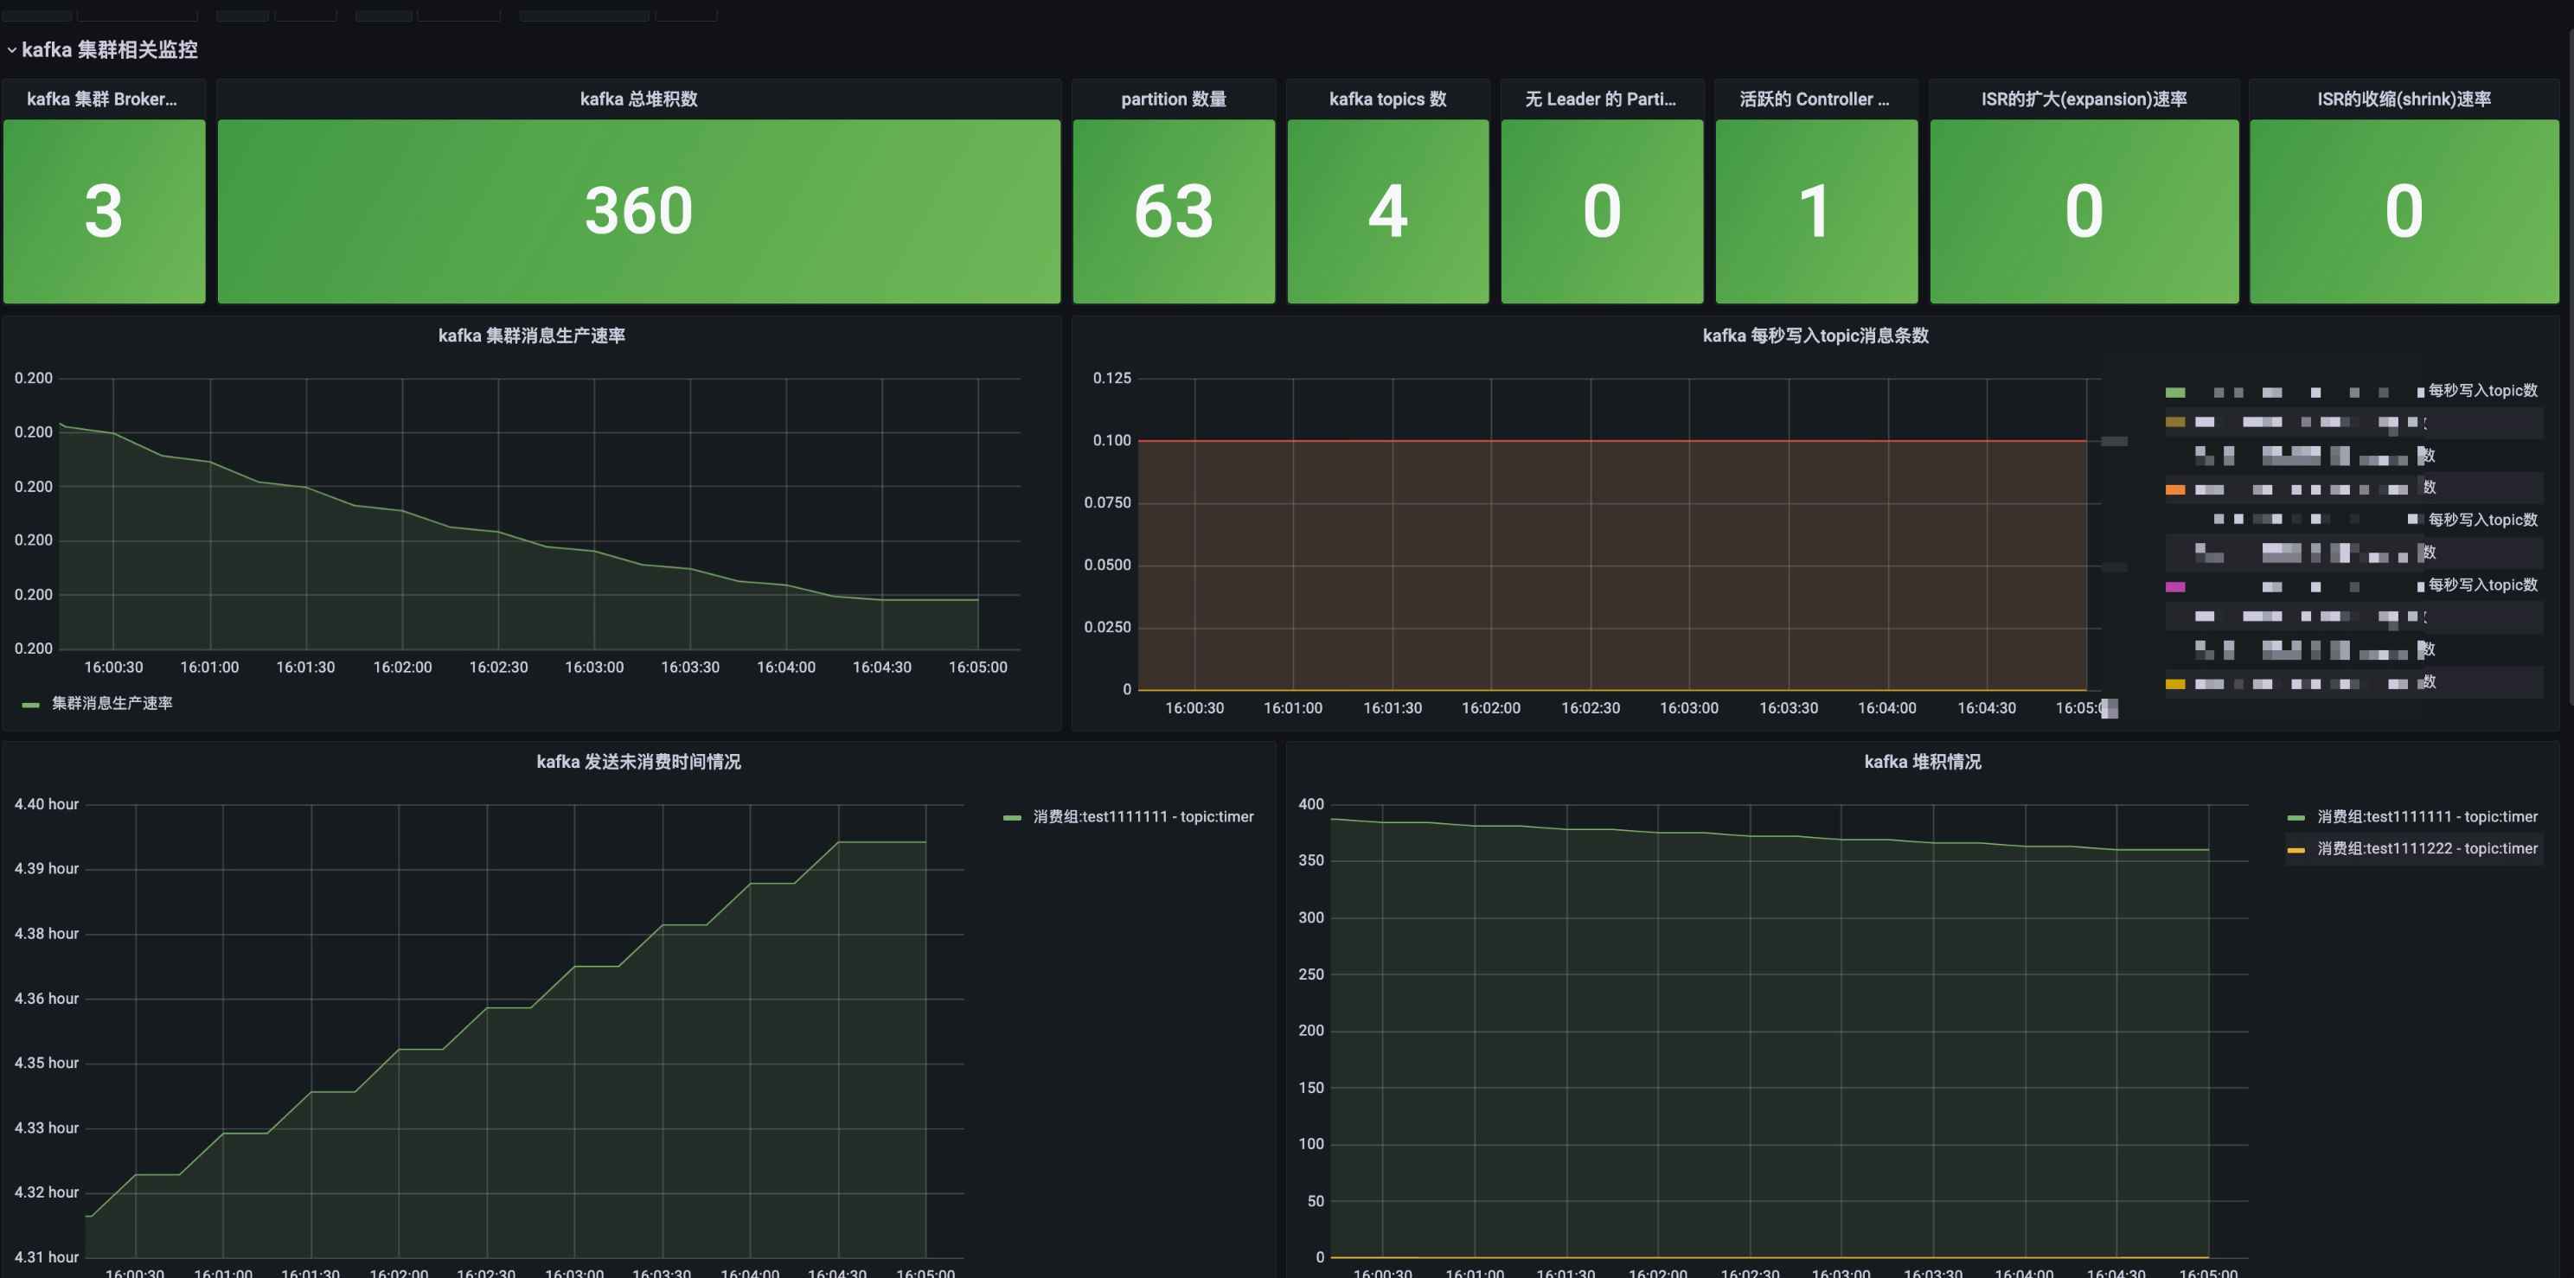Viewport: 2574px width, 1278px height.
Task: Click green swatch of first 每秒写入topic数 legend
Action: pyautogui.click(x=2174, y=392)
